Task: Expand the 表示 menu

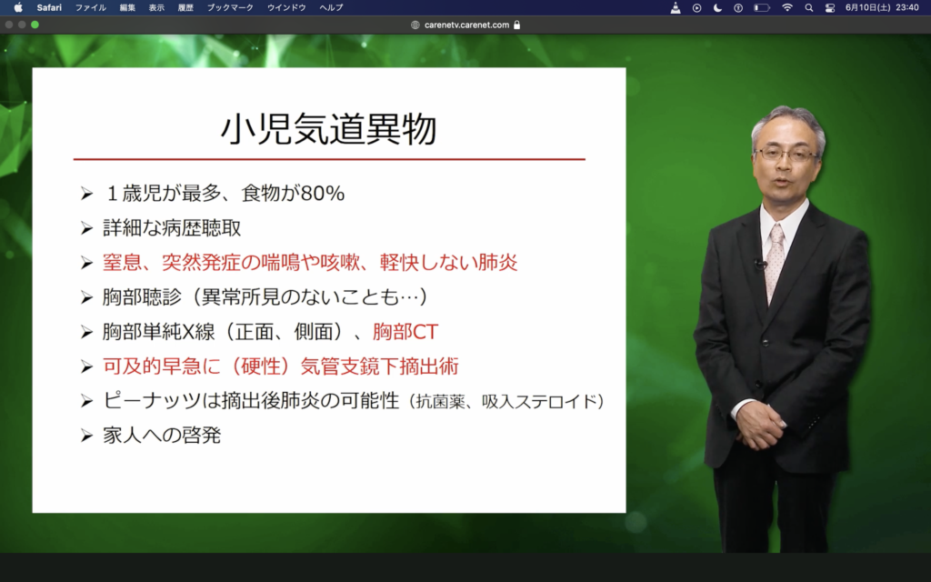Action: click(x=156, y=7)
